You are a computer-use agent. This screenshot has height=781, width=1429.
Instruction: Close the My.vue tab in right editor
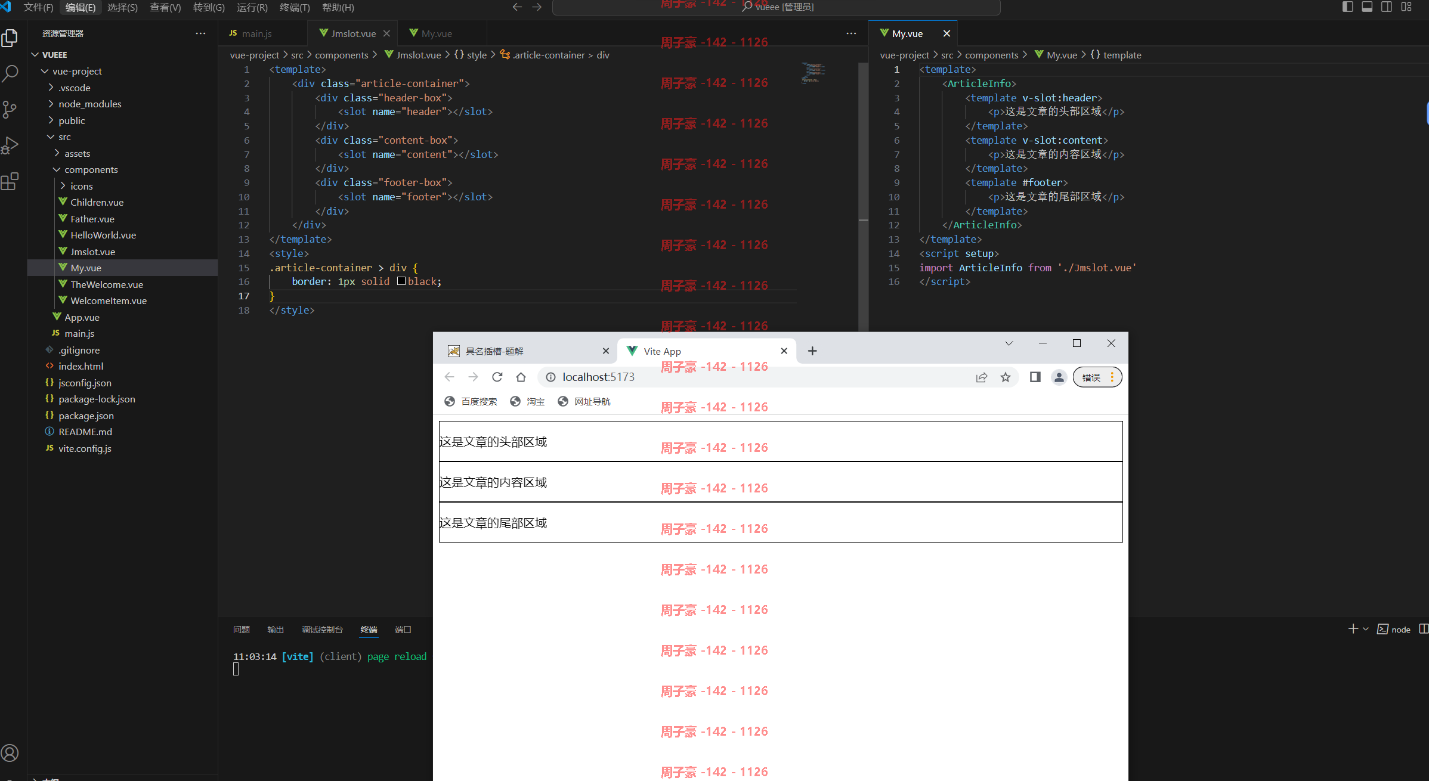click(x=947, y=33)
